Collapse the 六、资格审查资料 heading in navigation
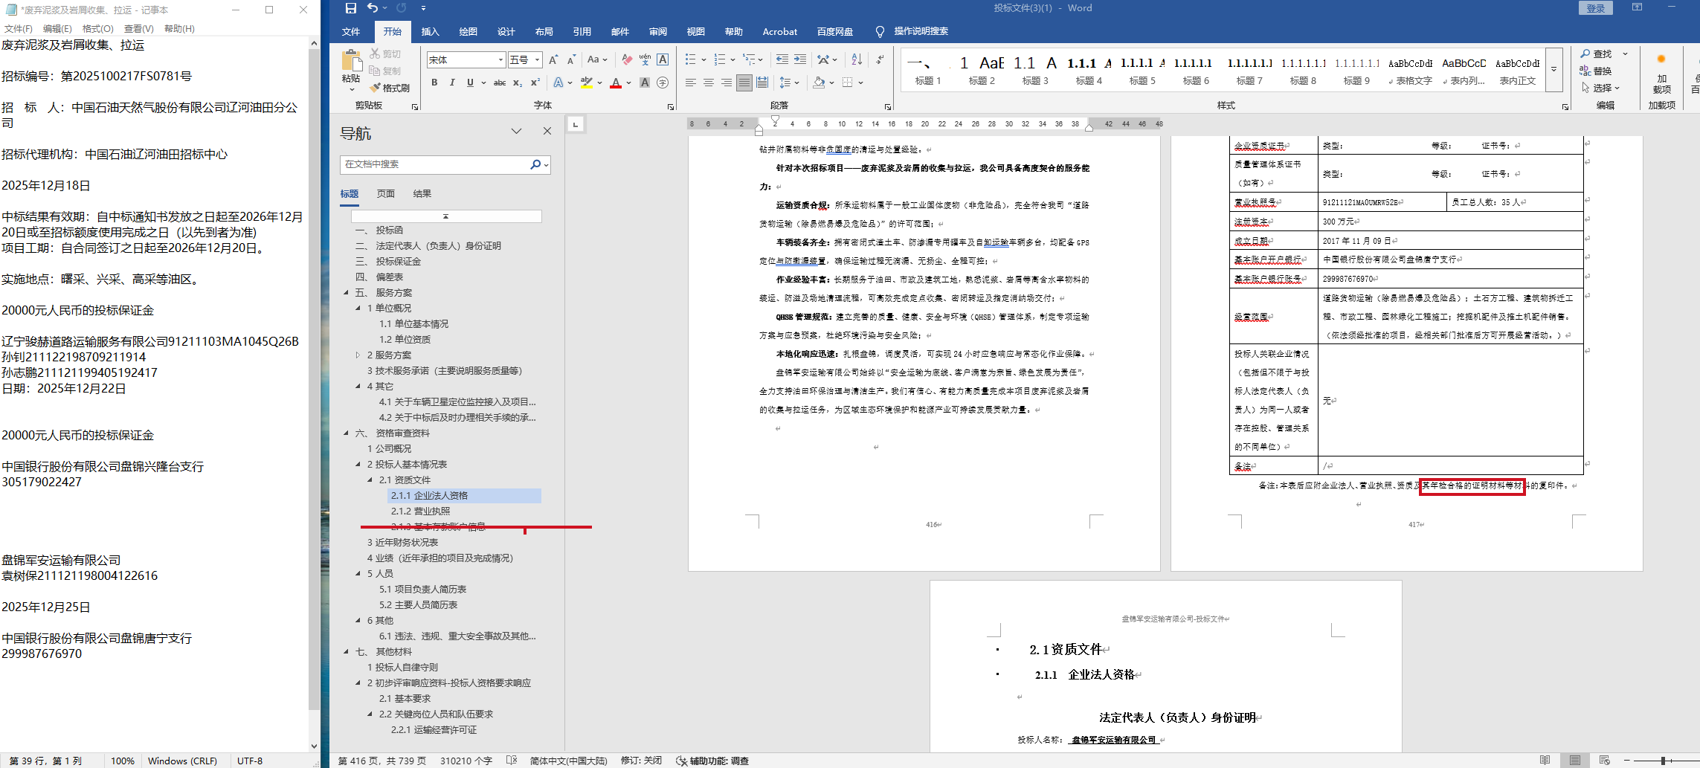The image size is (1700, 768). 346,433
